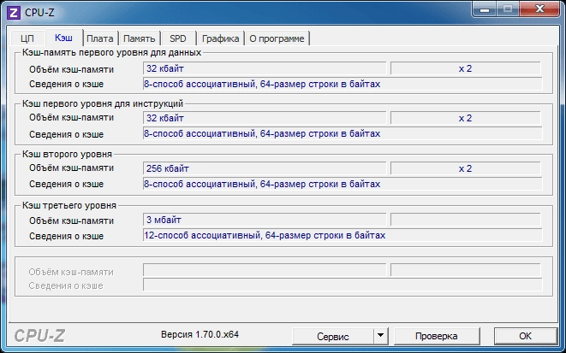This screenshot has height=353, width=566.
Task: Click Объём кэш-памяти label in L2 group
Action: pos(71,168)
